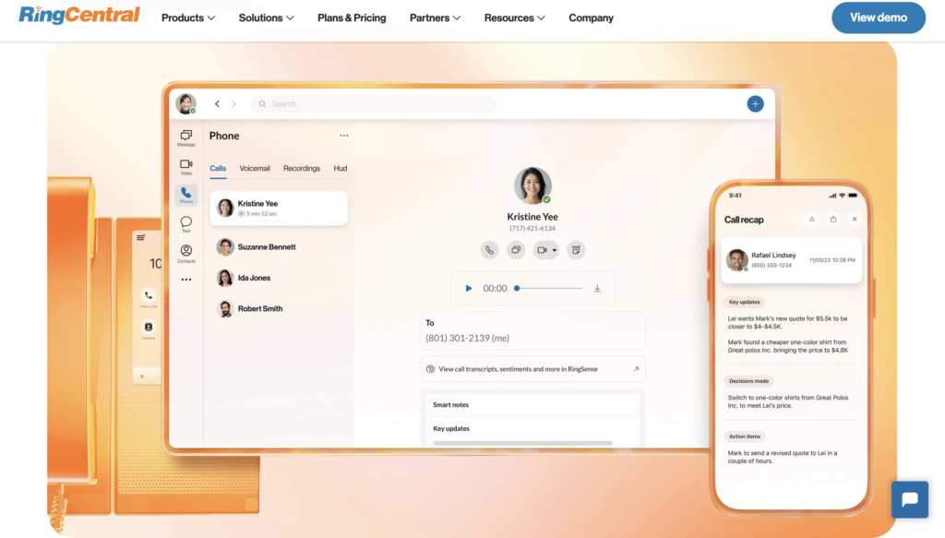Expand the Resources menu
The width and height of the screenshot is (945, 538).
pos(514,18)
